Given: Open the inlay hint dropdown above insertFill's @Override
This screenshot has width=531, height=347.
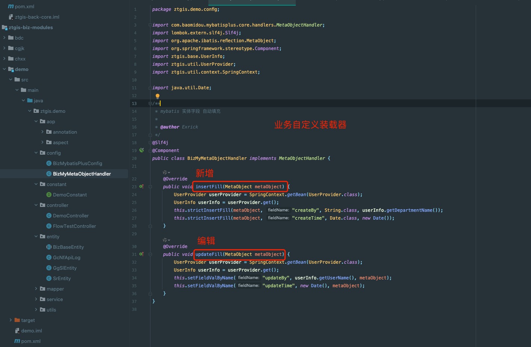Looking at the screenshot, I should click(166, 172).
